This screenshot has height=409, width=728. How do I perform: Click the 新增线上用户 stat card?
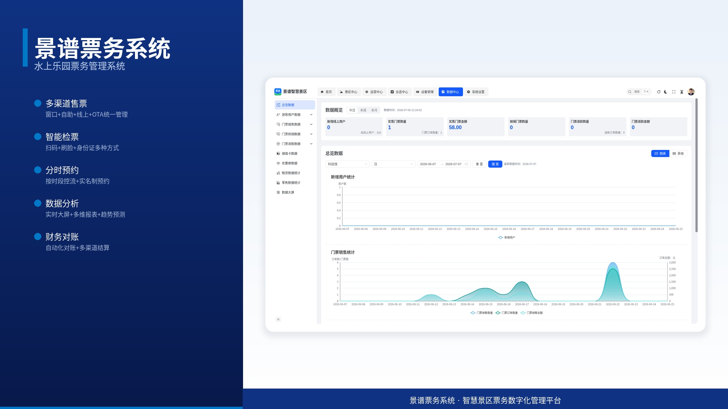pos(354,127)
